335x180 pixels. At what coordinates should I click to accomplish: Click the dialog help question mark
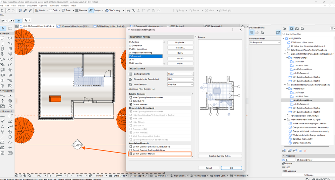click(x=233, y=30)
